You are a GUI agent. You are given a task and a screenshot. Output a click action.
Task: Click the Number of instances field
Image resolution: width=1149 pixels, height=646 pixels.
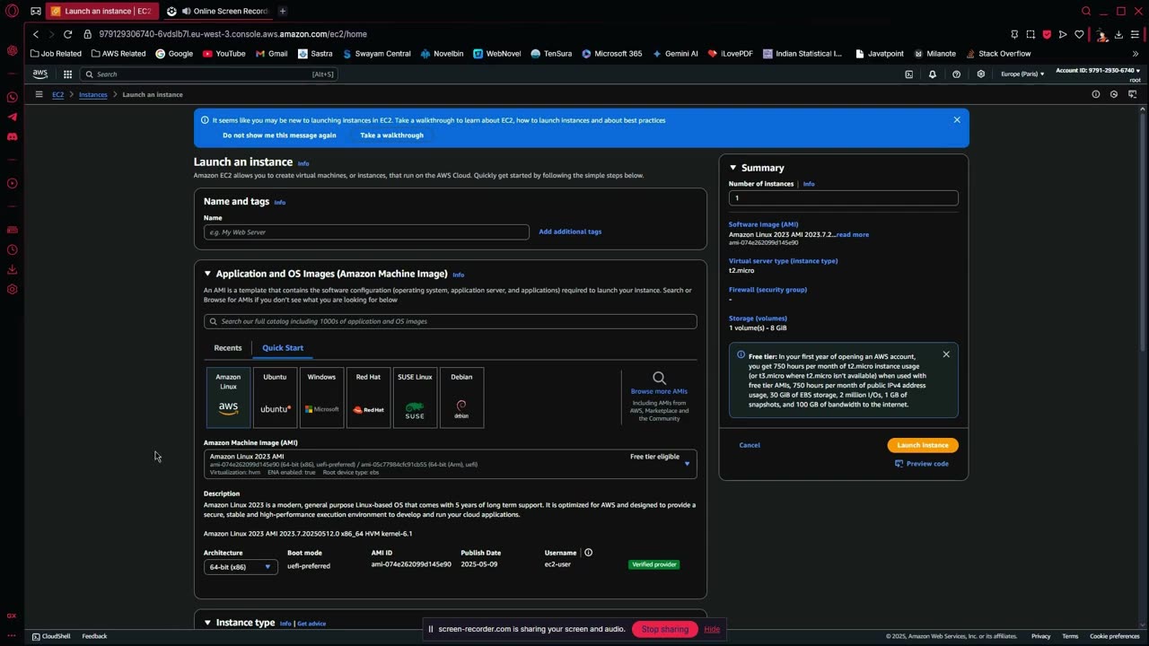click(843, 197)
